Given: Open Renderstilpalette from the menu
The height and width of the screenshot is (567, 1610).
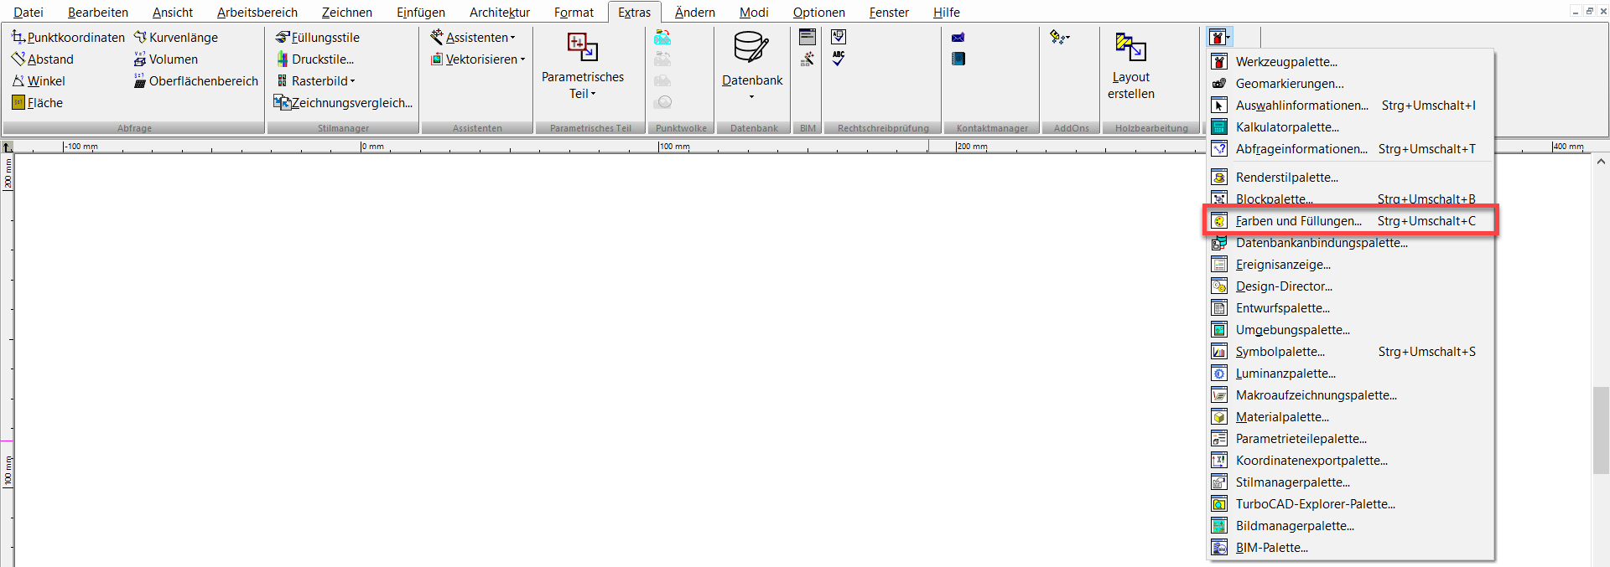Looking at the screenshot, I should pyautogui.click(x=1350, y=178).
